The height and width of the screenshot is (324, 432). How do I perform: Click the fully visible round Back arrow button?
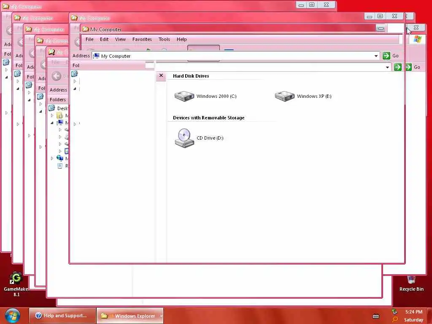(57, 76)
